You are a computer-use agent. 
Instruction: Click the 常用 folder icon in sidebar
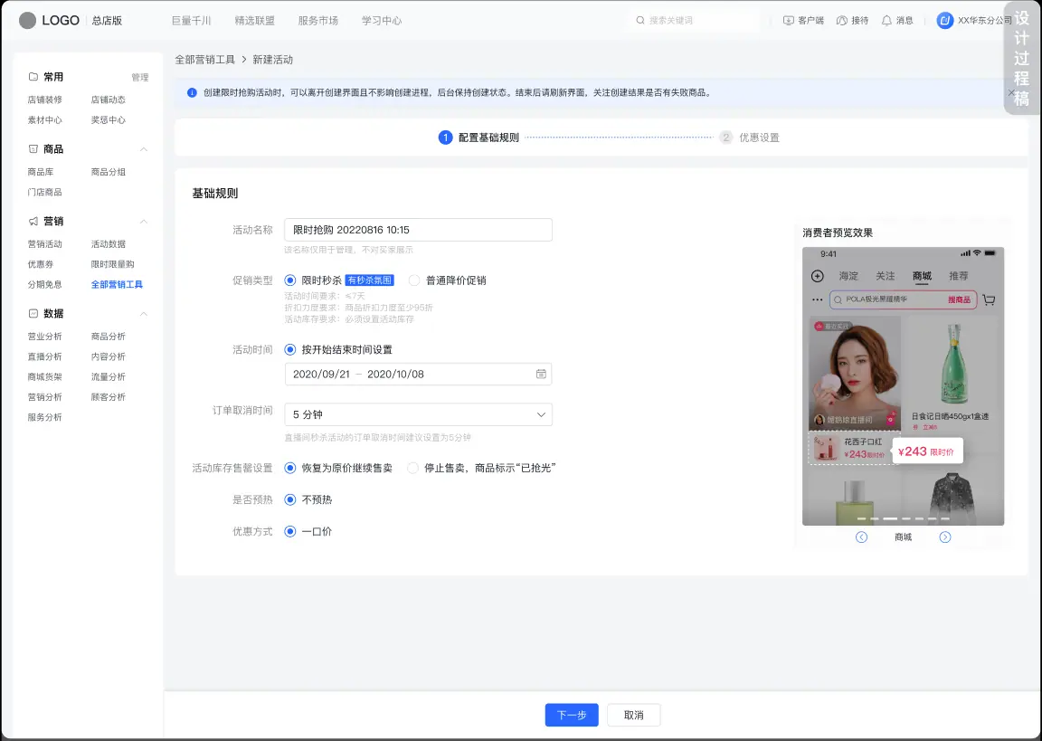33,76
